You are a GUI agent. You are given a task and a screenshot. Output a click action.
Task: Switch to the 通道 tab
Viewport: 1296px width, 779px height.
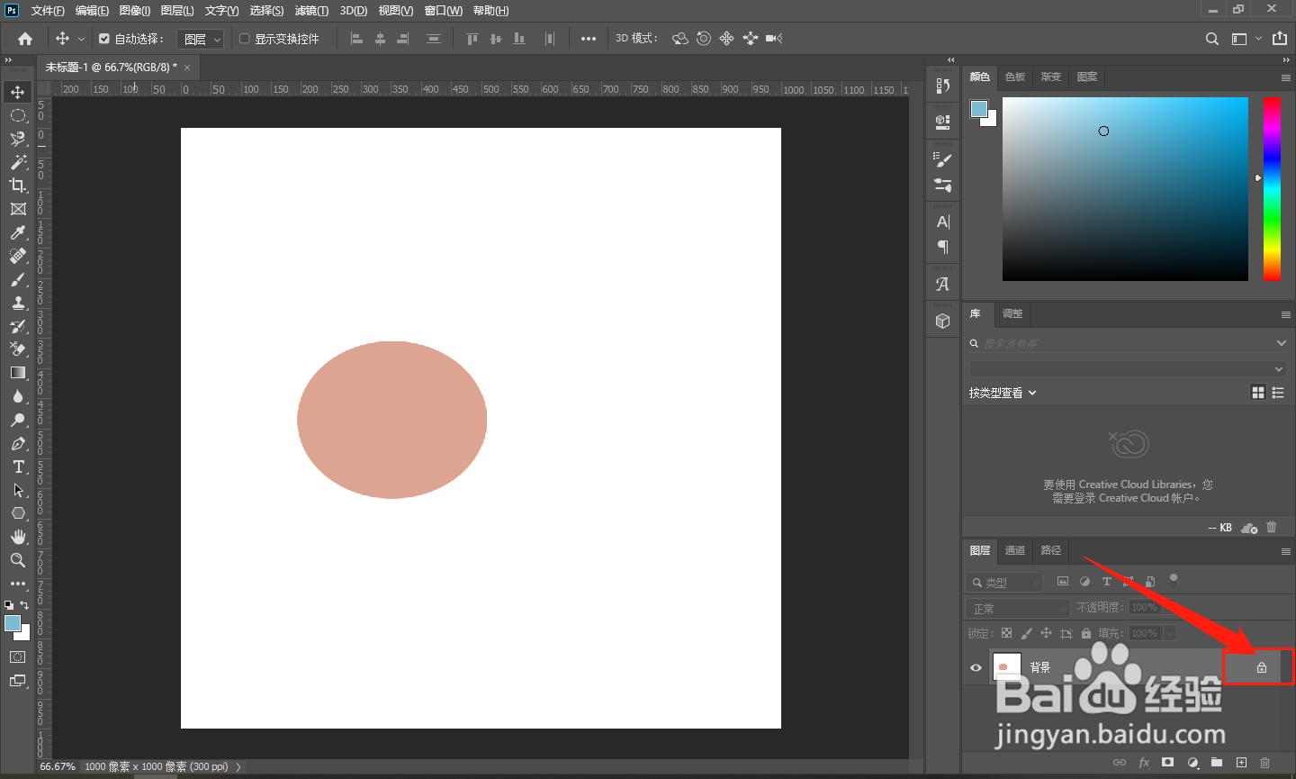point(1015,550)
